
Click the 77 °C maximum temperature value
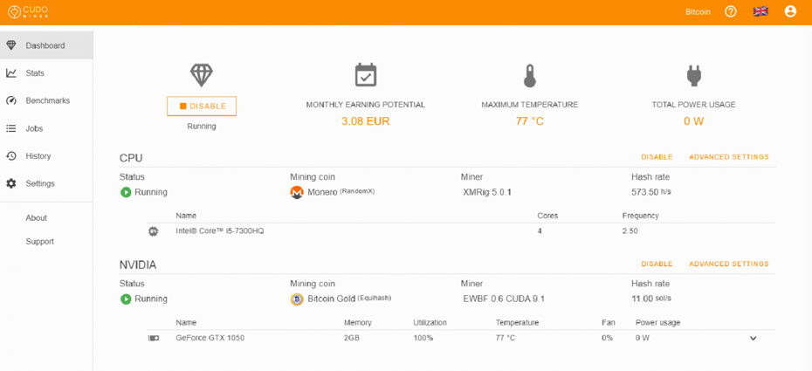529,121
